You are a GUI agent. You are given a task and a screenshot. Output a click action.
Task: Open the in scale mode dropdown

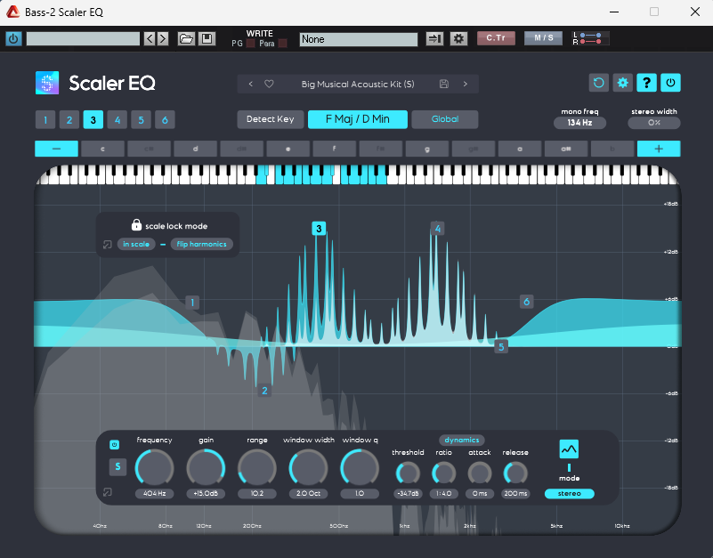pos(136,244)
